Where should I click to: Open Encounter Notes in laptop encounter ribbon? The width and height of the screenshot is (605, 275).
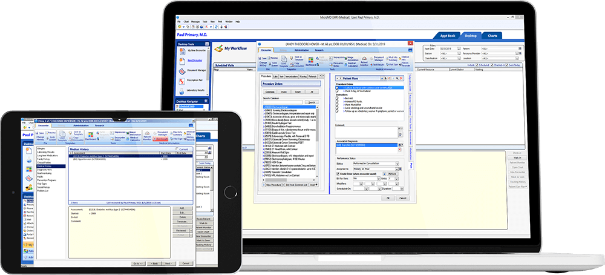point(337,64)
